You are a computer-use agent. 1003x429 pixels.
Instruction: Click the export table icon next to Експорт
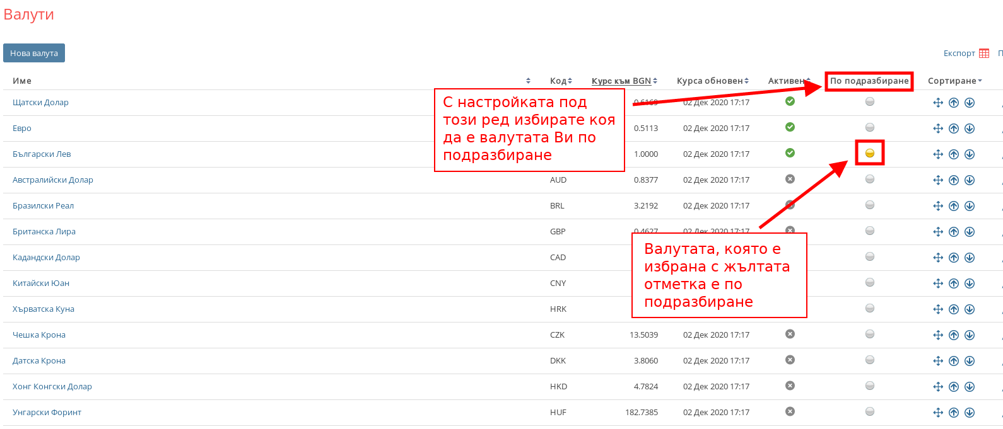tap(984, 54)
